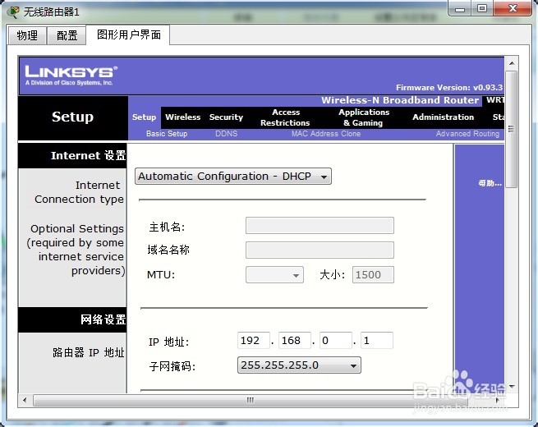Maximize the 无线路由器1 window

[482, 8]
